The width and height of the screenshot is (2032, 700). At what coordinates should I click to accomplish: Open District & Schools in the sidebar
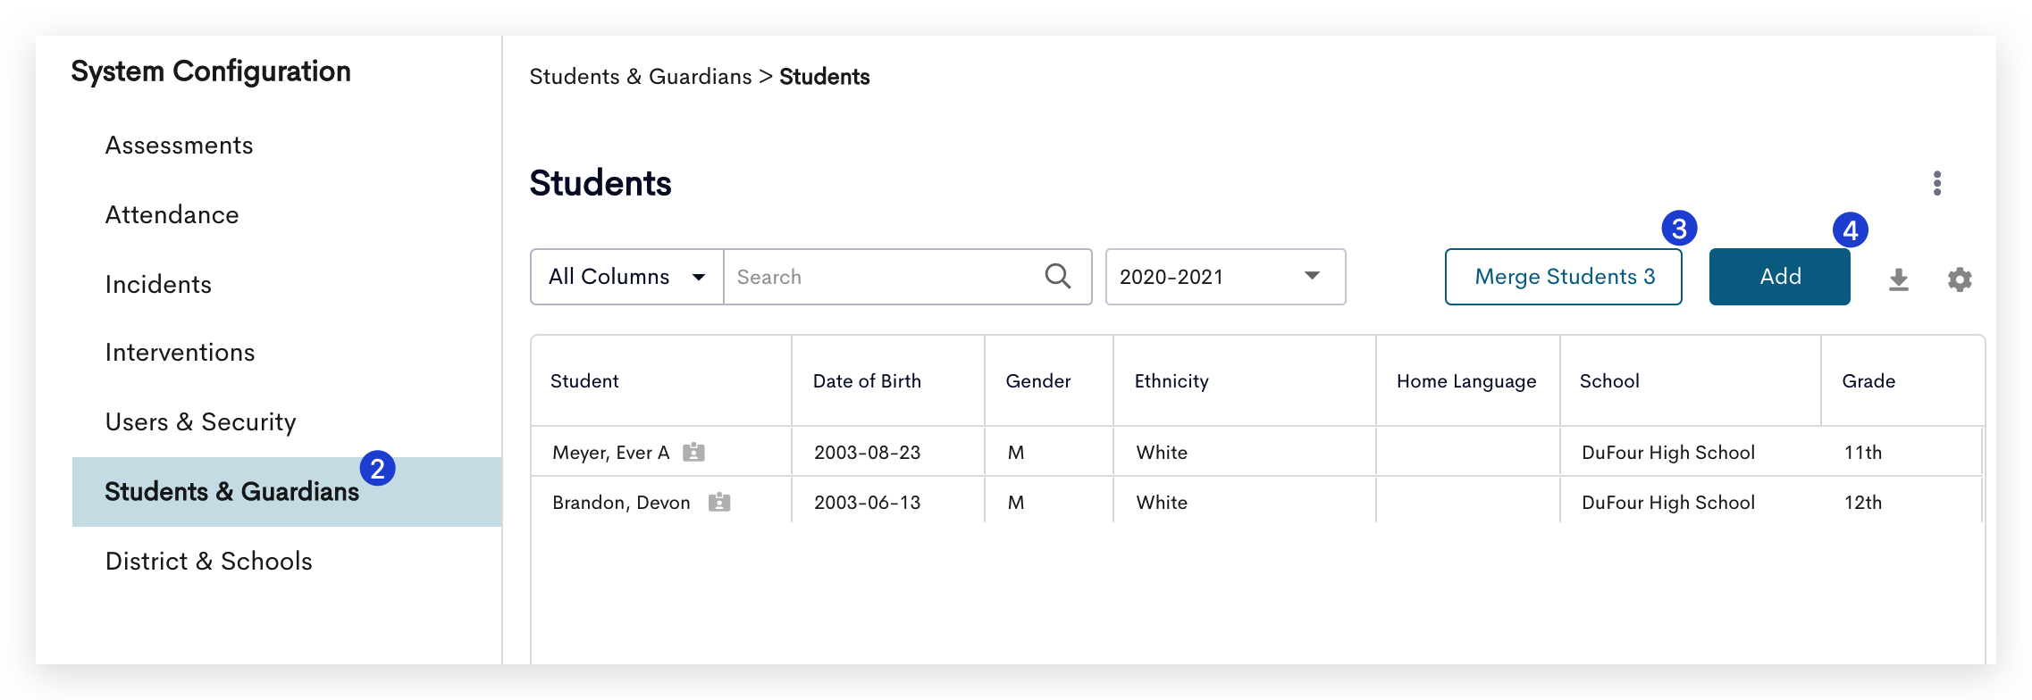click(x=208, y=562)
